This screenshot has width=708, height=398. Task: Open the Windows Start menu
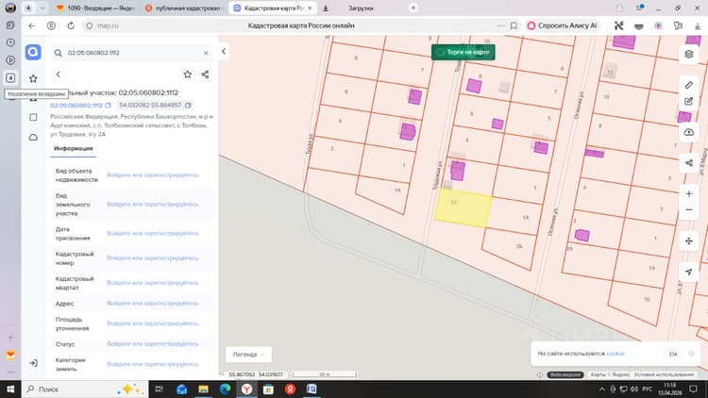[x=10, y=389]
